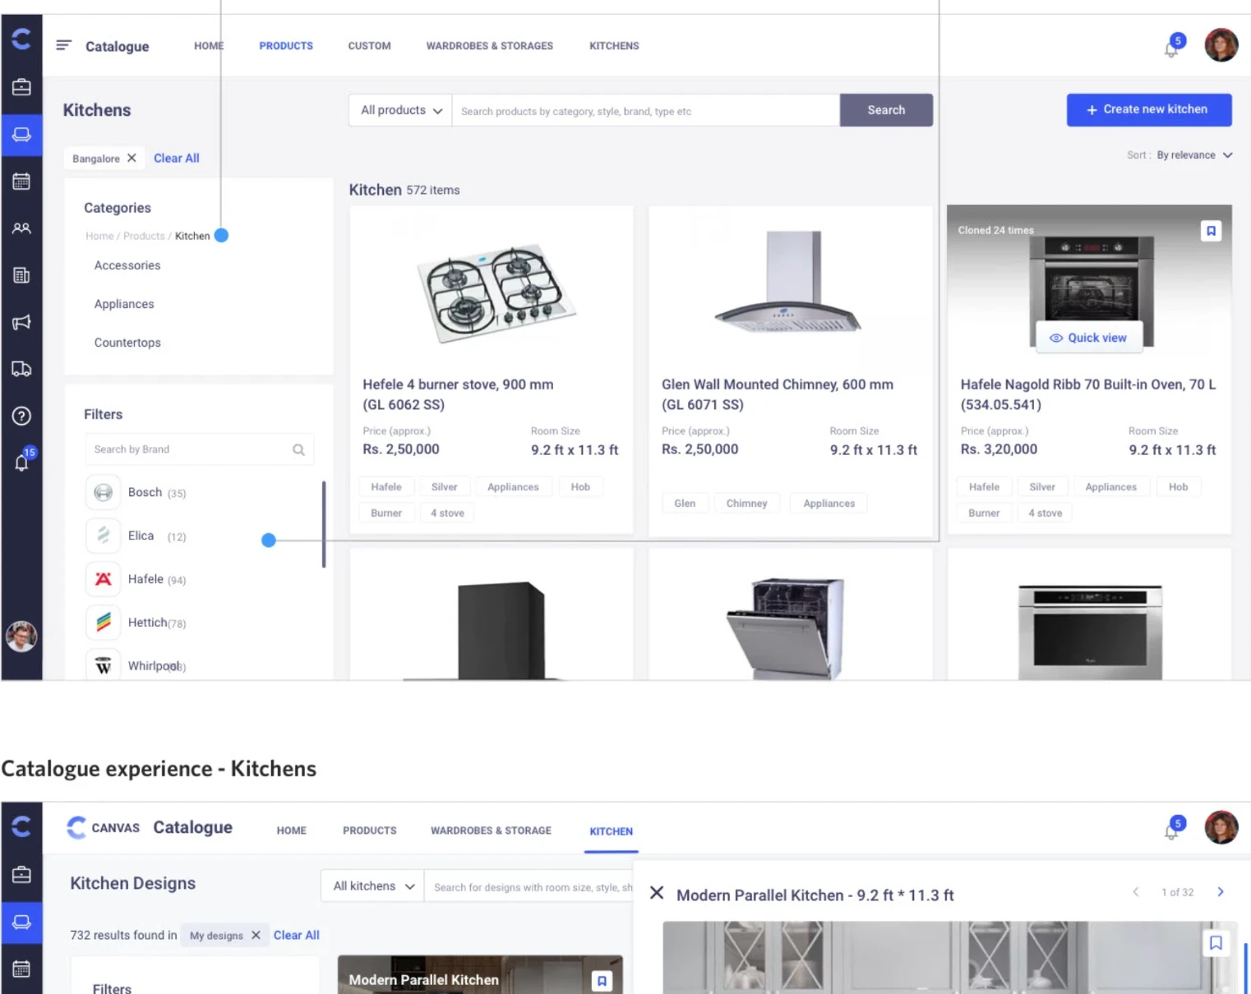The width and height of the screenshot is (1251, 994).
Task: Click the search icon in Search by Brand
Action: click(x=298, y=449)
